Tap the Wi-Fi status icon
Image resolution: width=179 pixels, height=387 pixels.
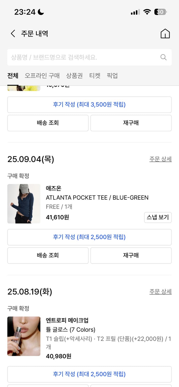[x=147, y=12]
